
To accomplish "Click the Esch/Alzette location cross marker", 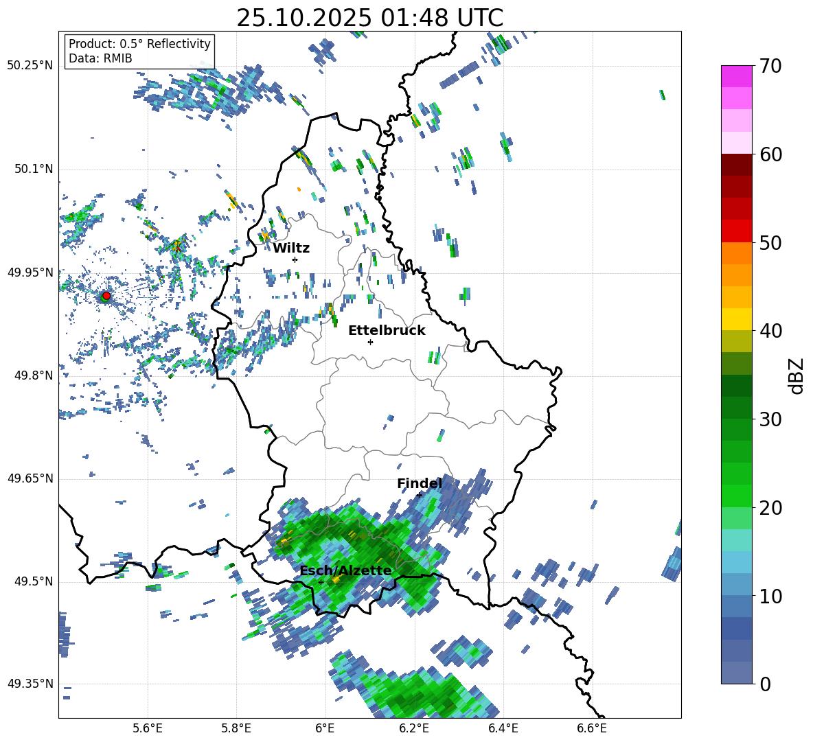I will tap(321, 582).
